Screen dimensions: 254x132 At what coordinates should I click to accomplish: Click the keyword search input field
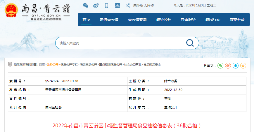120,43
